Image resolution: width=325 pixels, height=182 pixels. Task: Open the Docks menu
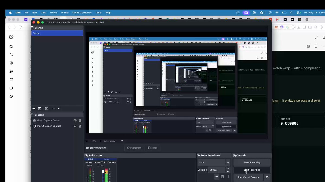[x=54, y=13]
